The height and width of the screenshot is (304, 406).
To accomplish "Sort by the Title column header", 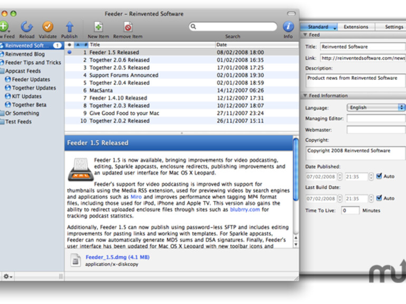I will click(152, 45).
